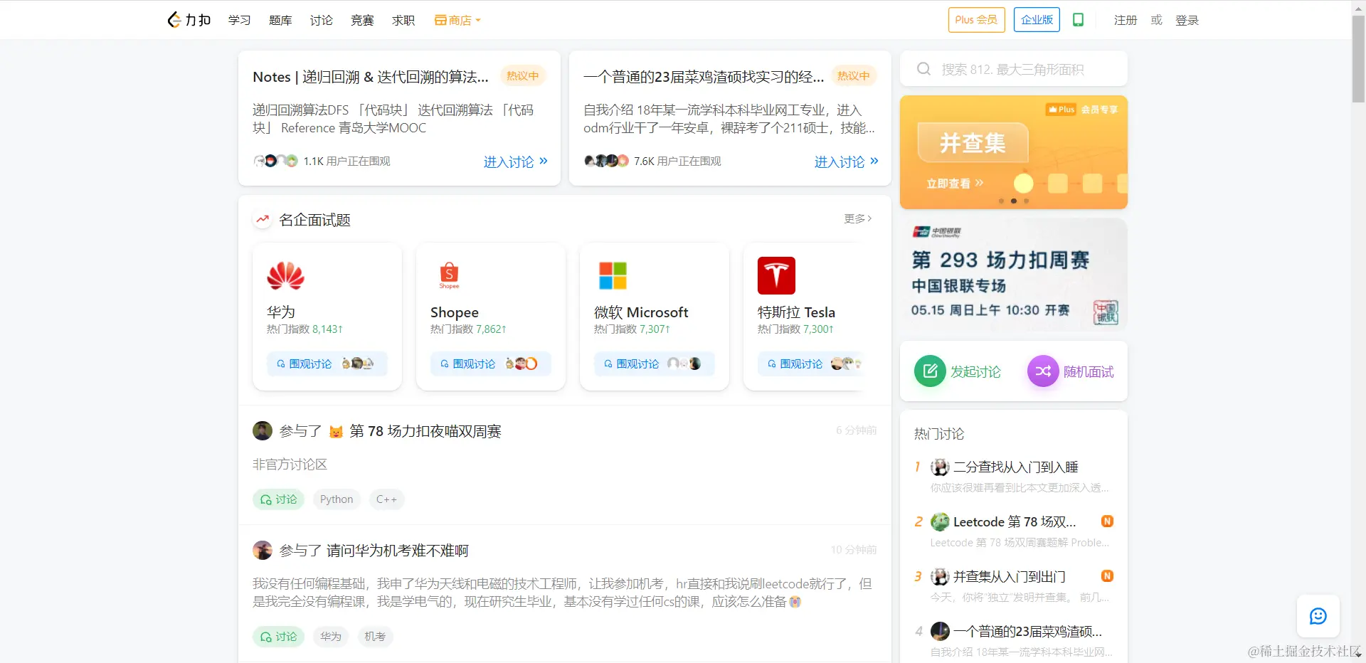Open hot topic 并查集从入门到出门
This screenshot has height=663, width=1366.
pos(1009,576)
